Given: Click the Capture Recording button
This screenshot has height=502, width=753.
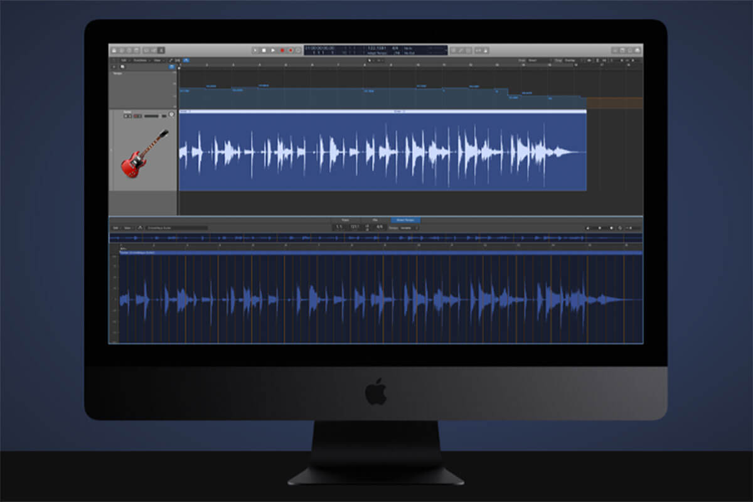Looking at the screenshot, I should [291, 50].
